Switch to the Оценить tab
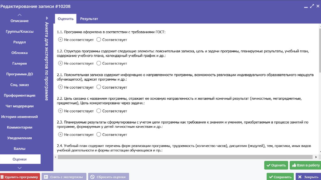 pos(66,19)
